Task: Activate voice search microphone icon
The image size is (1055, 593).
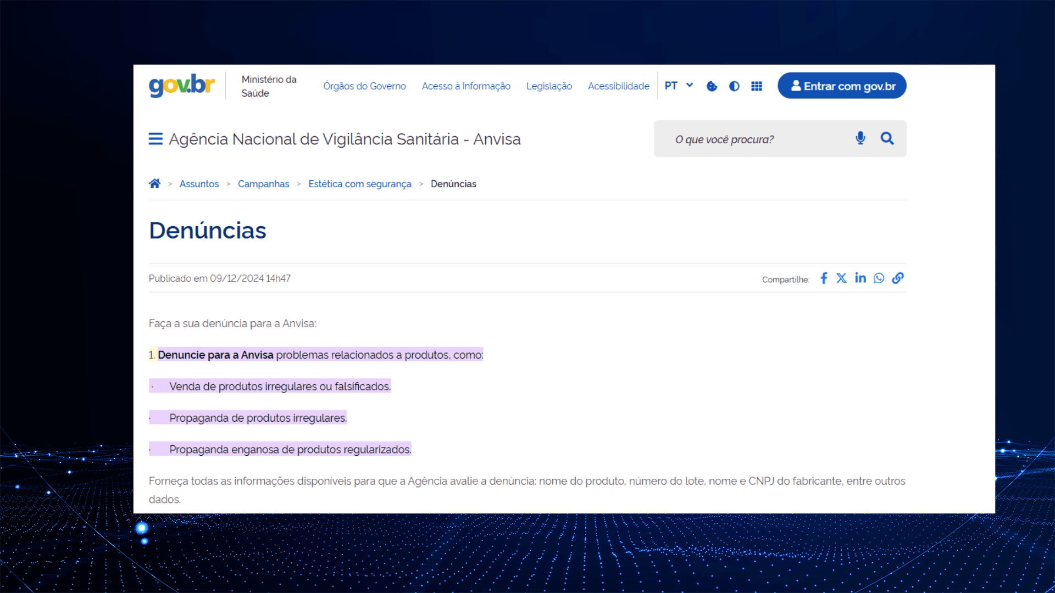Action: tap(860, 138)
